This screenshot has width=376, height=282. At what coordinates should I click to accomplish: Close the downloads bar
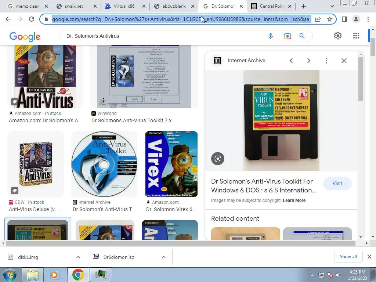369,257
